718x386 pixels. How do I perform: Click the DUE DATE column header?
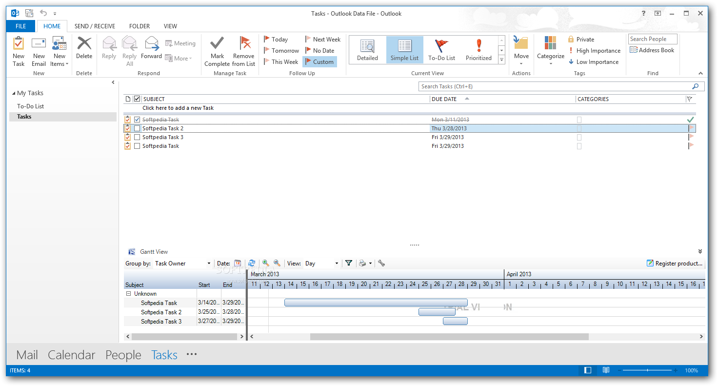(502, 99)
